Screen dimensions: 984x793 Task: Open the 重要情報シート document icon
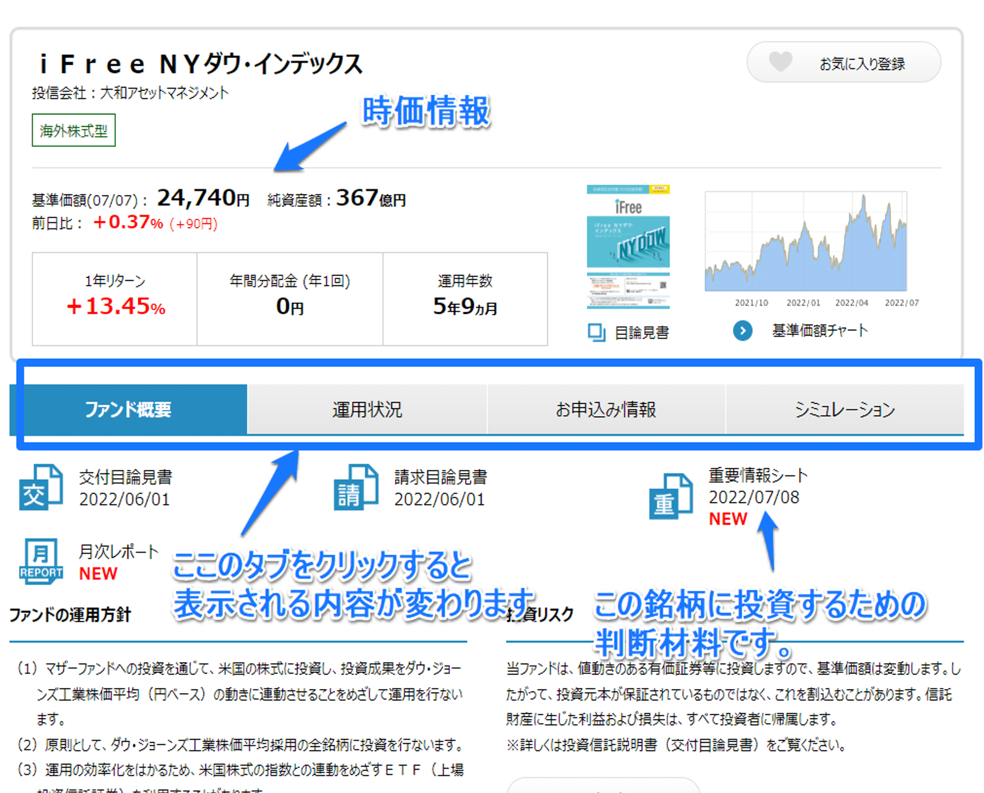[x=671, y=496]
